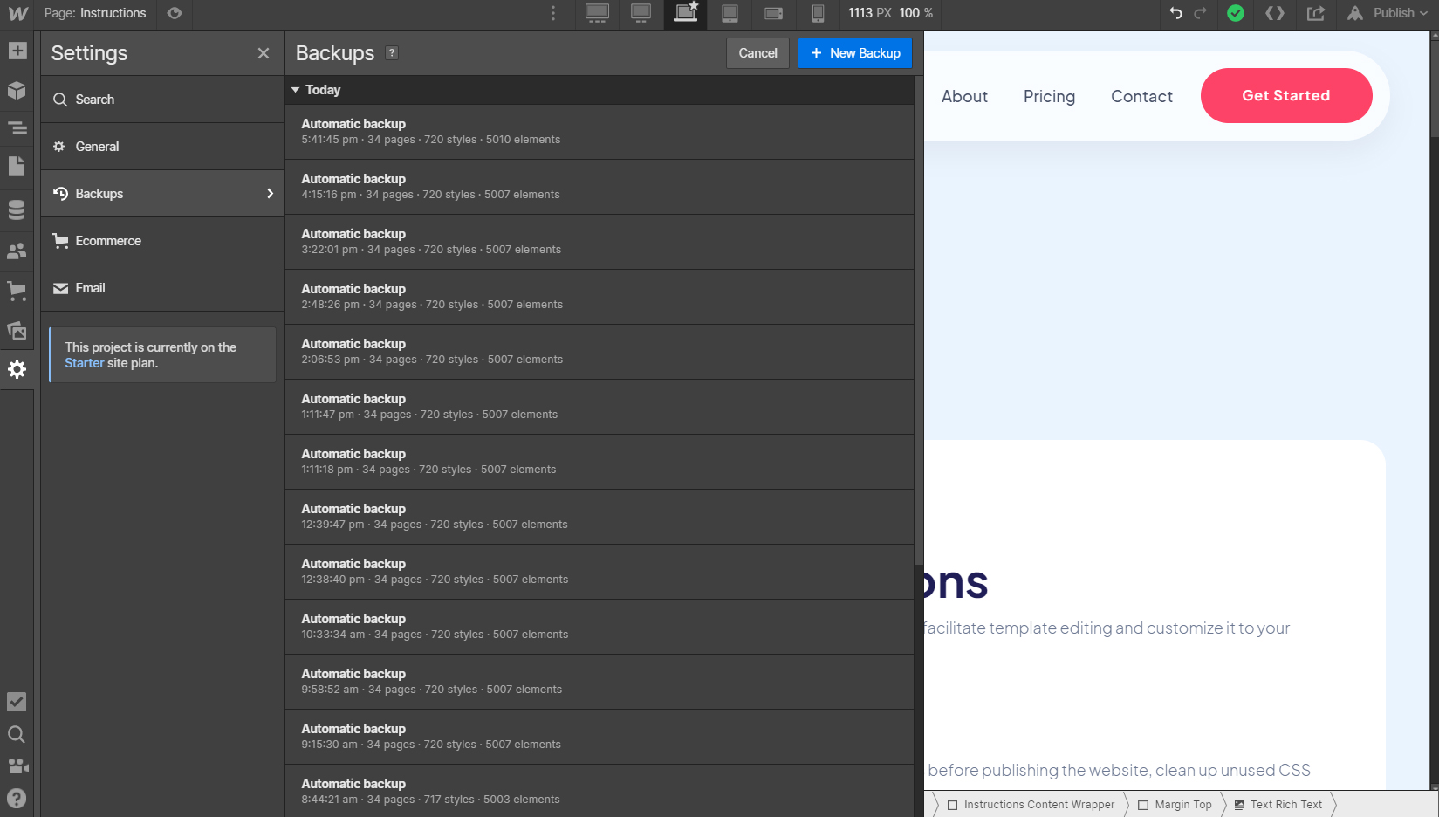Viewport: 1439px width, 817px height.
Task: Open the code export brackets icon
Action: (1275, 13)
